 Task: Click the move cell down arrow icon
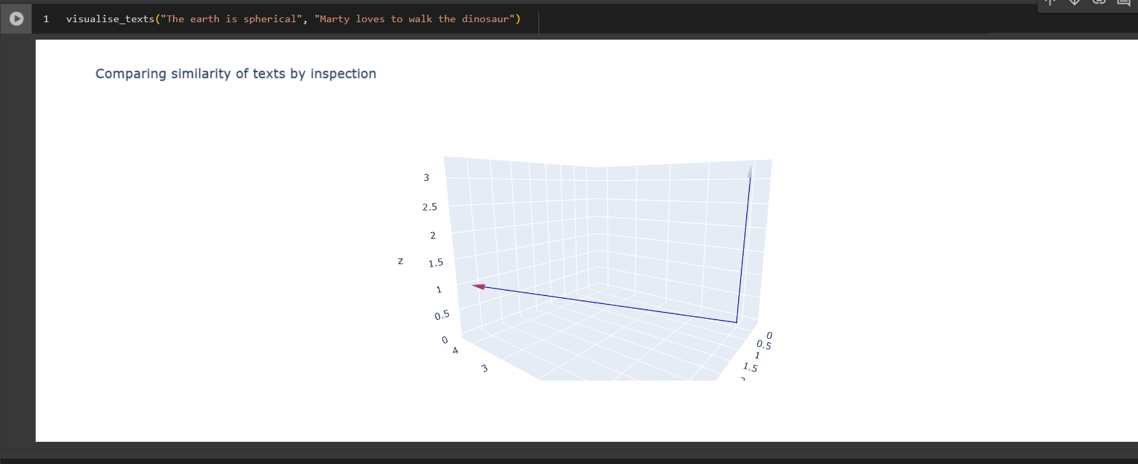coord(1075,2)
